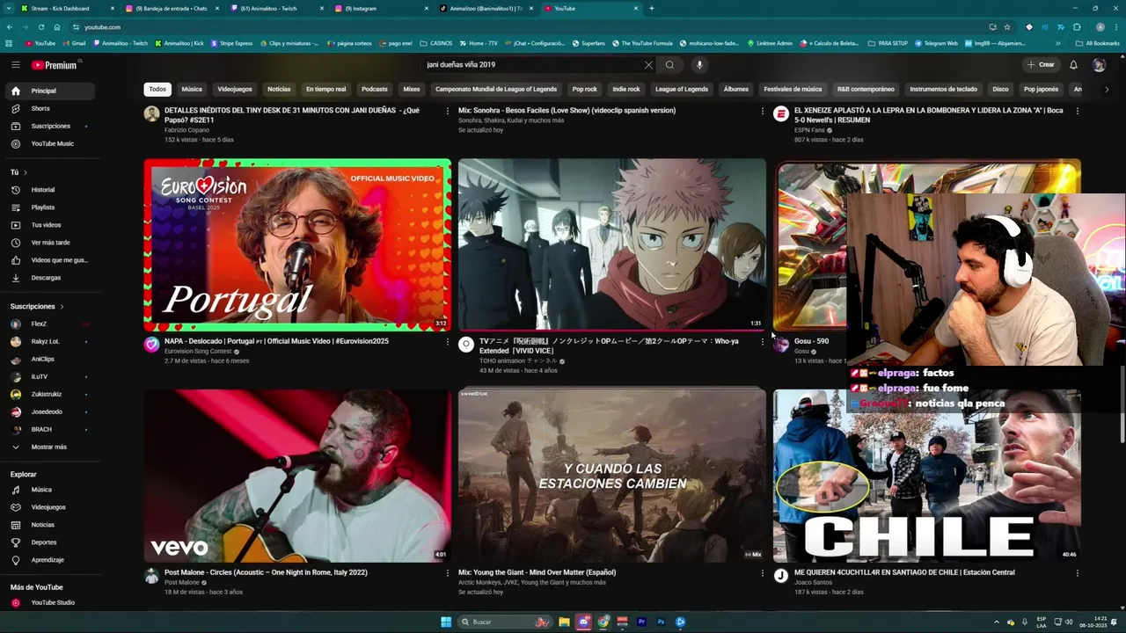Go to Principal in the sidebar

pyautogui.click(x=48, y=91)
